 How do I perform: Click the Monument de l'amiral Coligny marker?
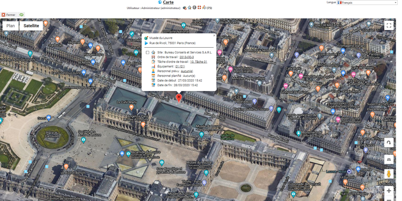coord(298,133)
